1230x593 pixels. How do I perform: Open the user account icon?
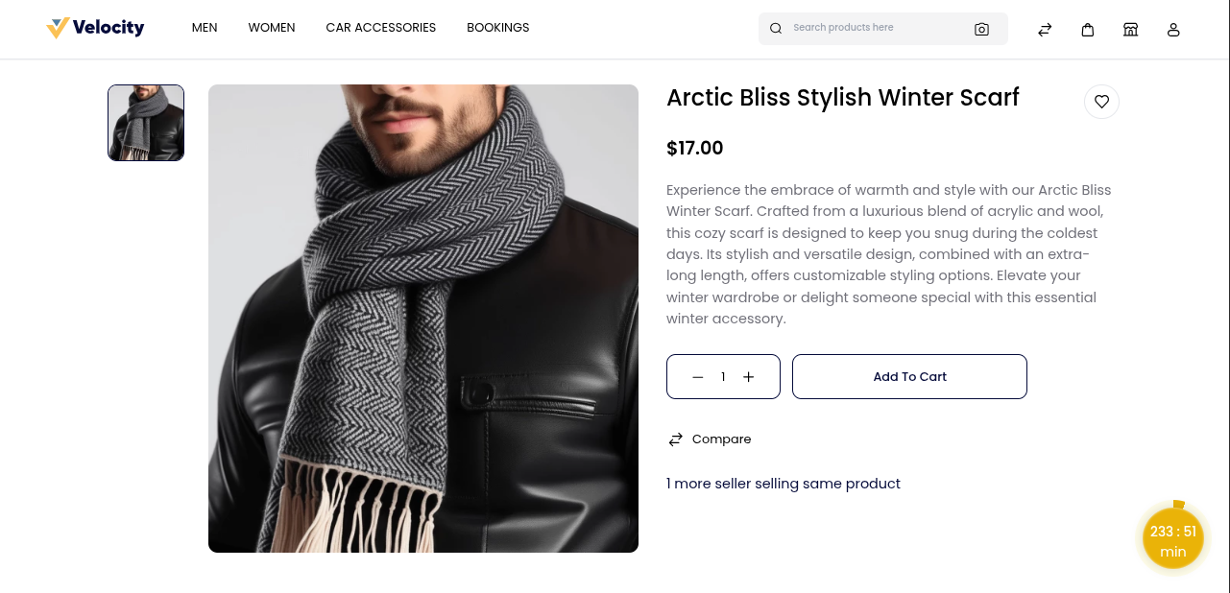pos(1173,30)
